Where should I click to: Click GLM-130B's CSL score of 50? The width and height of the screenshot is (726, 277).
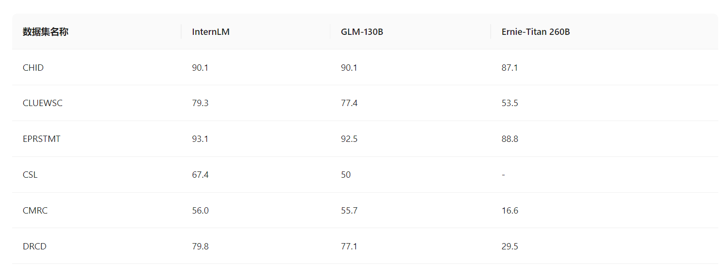pos(346,175)
